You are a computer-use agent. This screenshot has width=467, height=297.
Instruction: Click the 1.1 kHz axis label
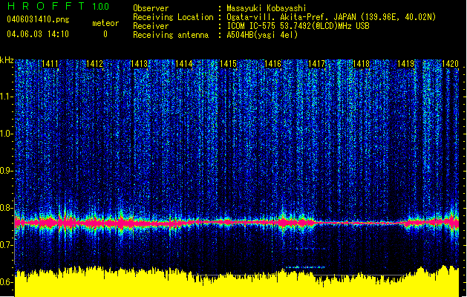coord(7,97)
